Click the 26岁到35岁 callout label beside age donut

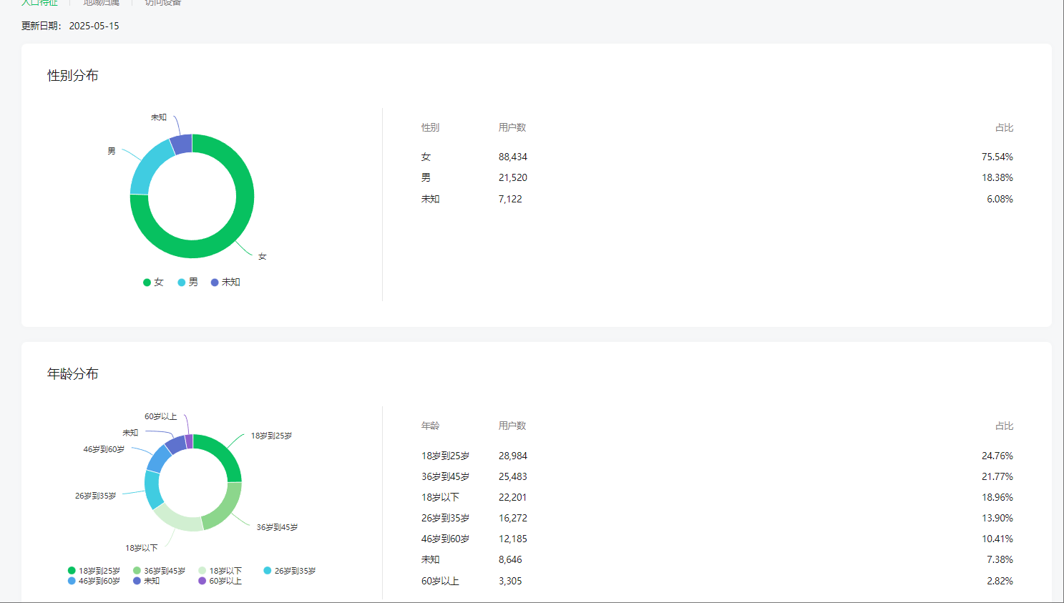click(x=96, y=496)
